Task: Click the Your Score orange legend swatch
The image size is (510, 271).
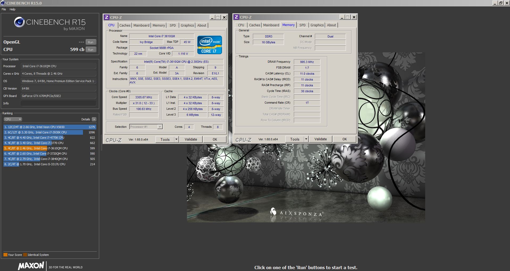Action: (5, 255)
